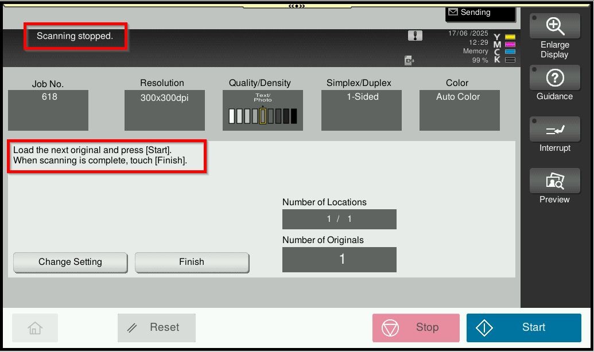Tap the 300x300dpi Resolution box

(x=165, y=110)
